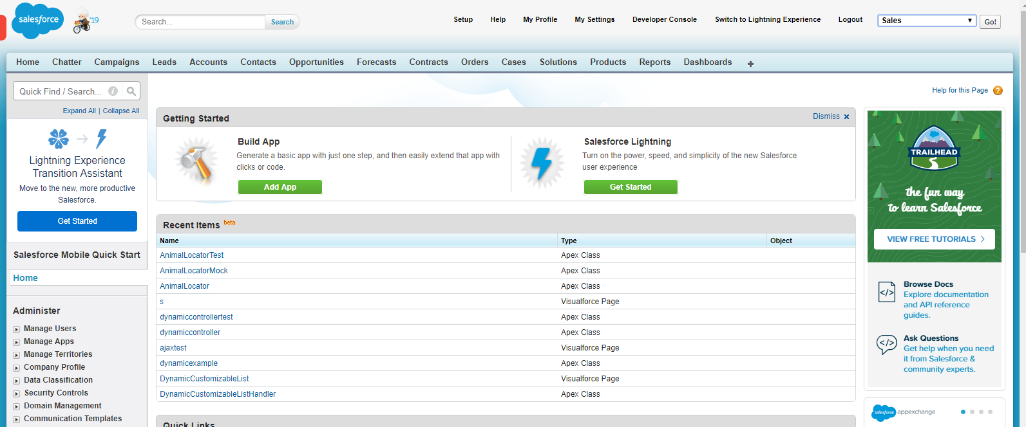Expand the Company Profile section

click(17, 368)
